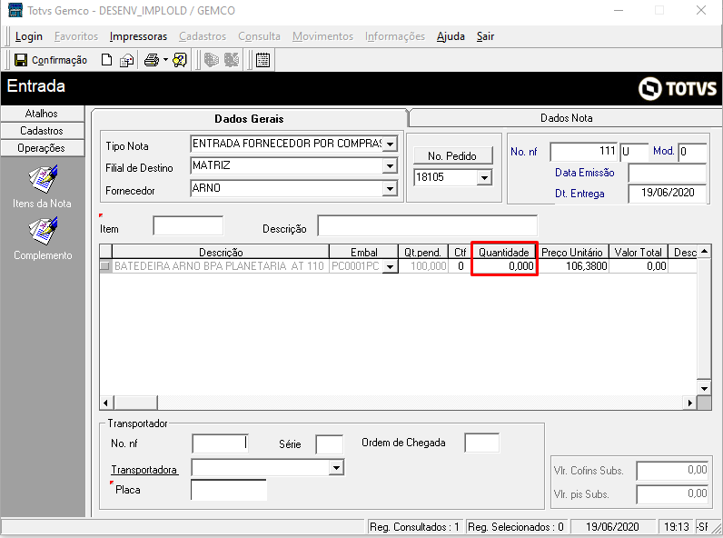Click the Confirmação save icon
This screenshot has width=723, height=538.
(x=21, y=60)
